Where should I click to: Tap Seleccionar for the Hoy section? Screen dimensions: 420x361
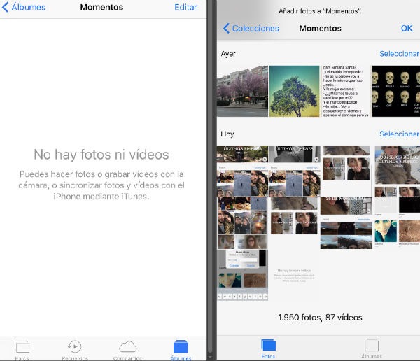click(400, 134)
